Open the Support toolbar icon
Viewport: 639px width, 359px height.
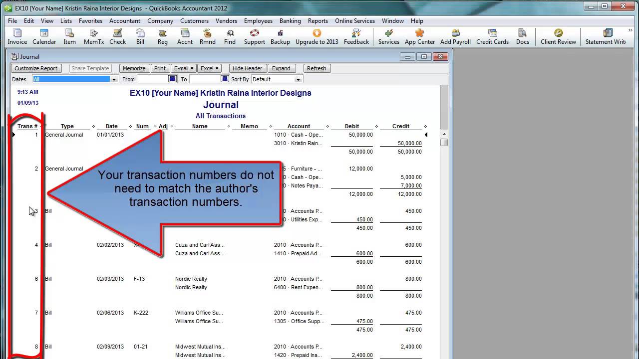254,37
